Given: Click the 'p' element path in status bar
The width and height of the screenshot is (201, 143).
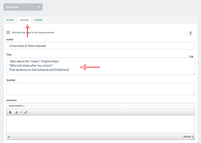Looking at the screenshot, I should point(9,137).
